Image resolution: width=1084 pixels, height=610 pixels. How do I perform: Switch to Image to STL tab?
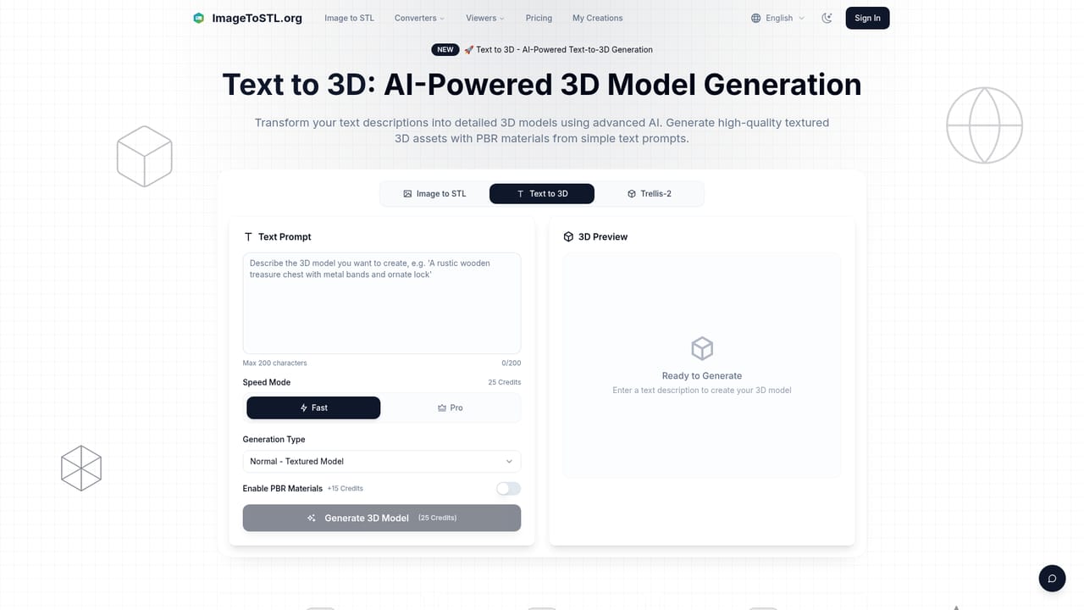434,194
